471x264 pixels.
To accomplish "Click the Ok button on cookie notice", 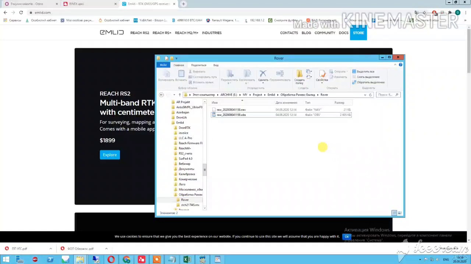I will click(x=347, y=236).
